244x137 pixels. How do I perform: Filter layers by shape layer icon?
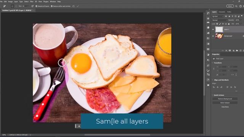click(236, 16)
